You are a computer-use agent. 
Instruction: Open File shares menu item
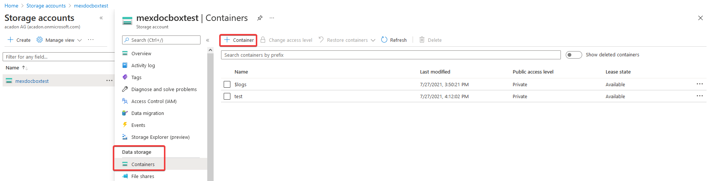click(143, 176)
